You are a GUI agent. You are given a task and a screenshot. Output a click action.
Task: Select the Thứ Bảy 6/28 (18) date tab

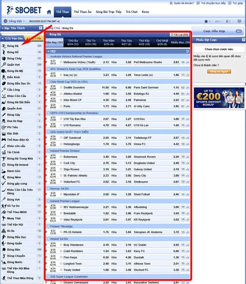click(144, 42)
